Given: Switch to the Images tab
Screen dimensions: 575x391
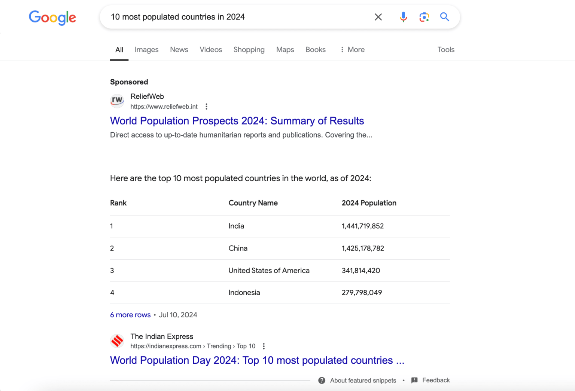Looking at the screenshot, I should 146,49.
